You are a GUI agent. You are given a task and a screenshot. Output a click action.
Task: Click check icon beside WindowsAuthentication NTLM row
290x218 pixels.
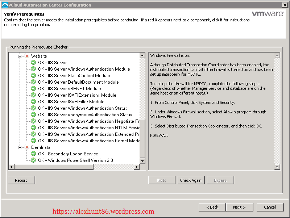pyautogui.click(x=33, y=127)
